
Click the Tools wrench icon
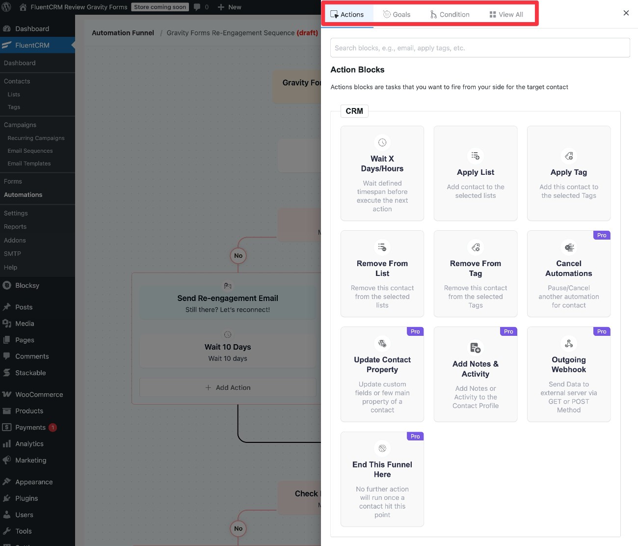click(7, 531)
